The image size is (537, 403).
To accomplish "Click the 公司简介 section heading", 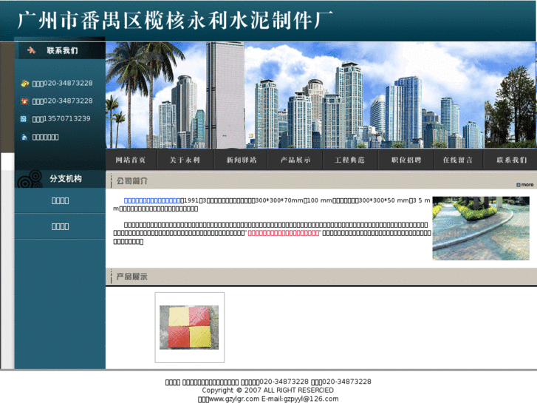I will (x=132, y=180).
